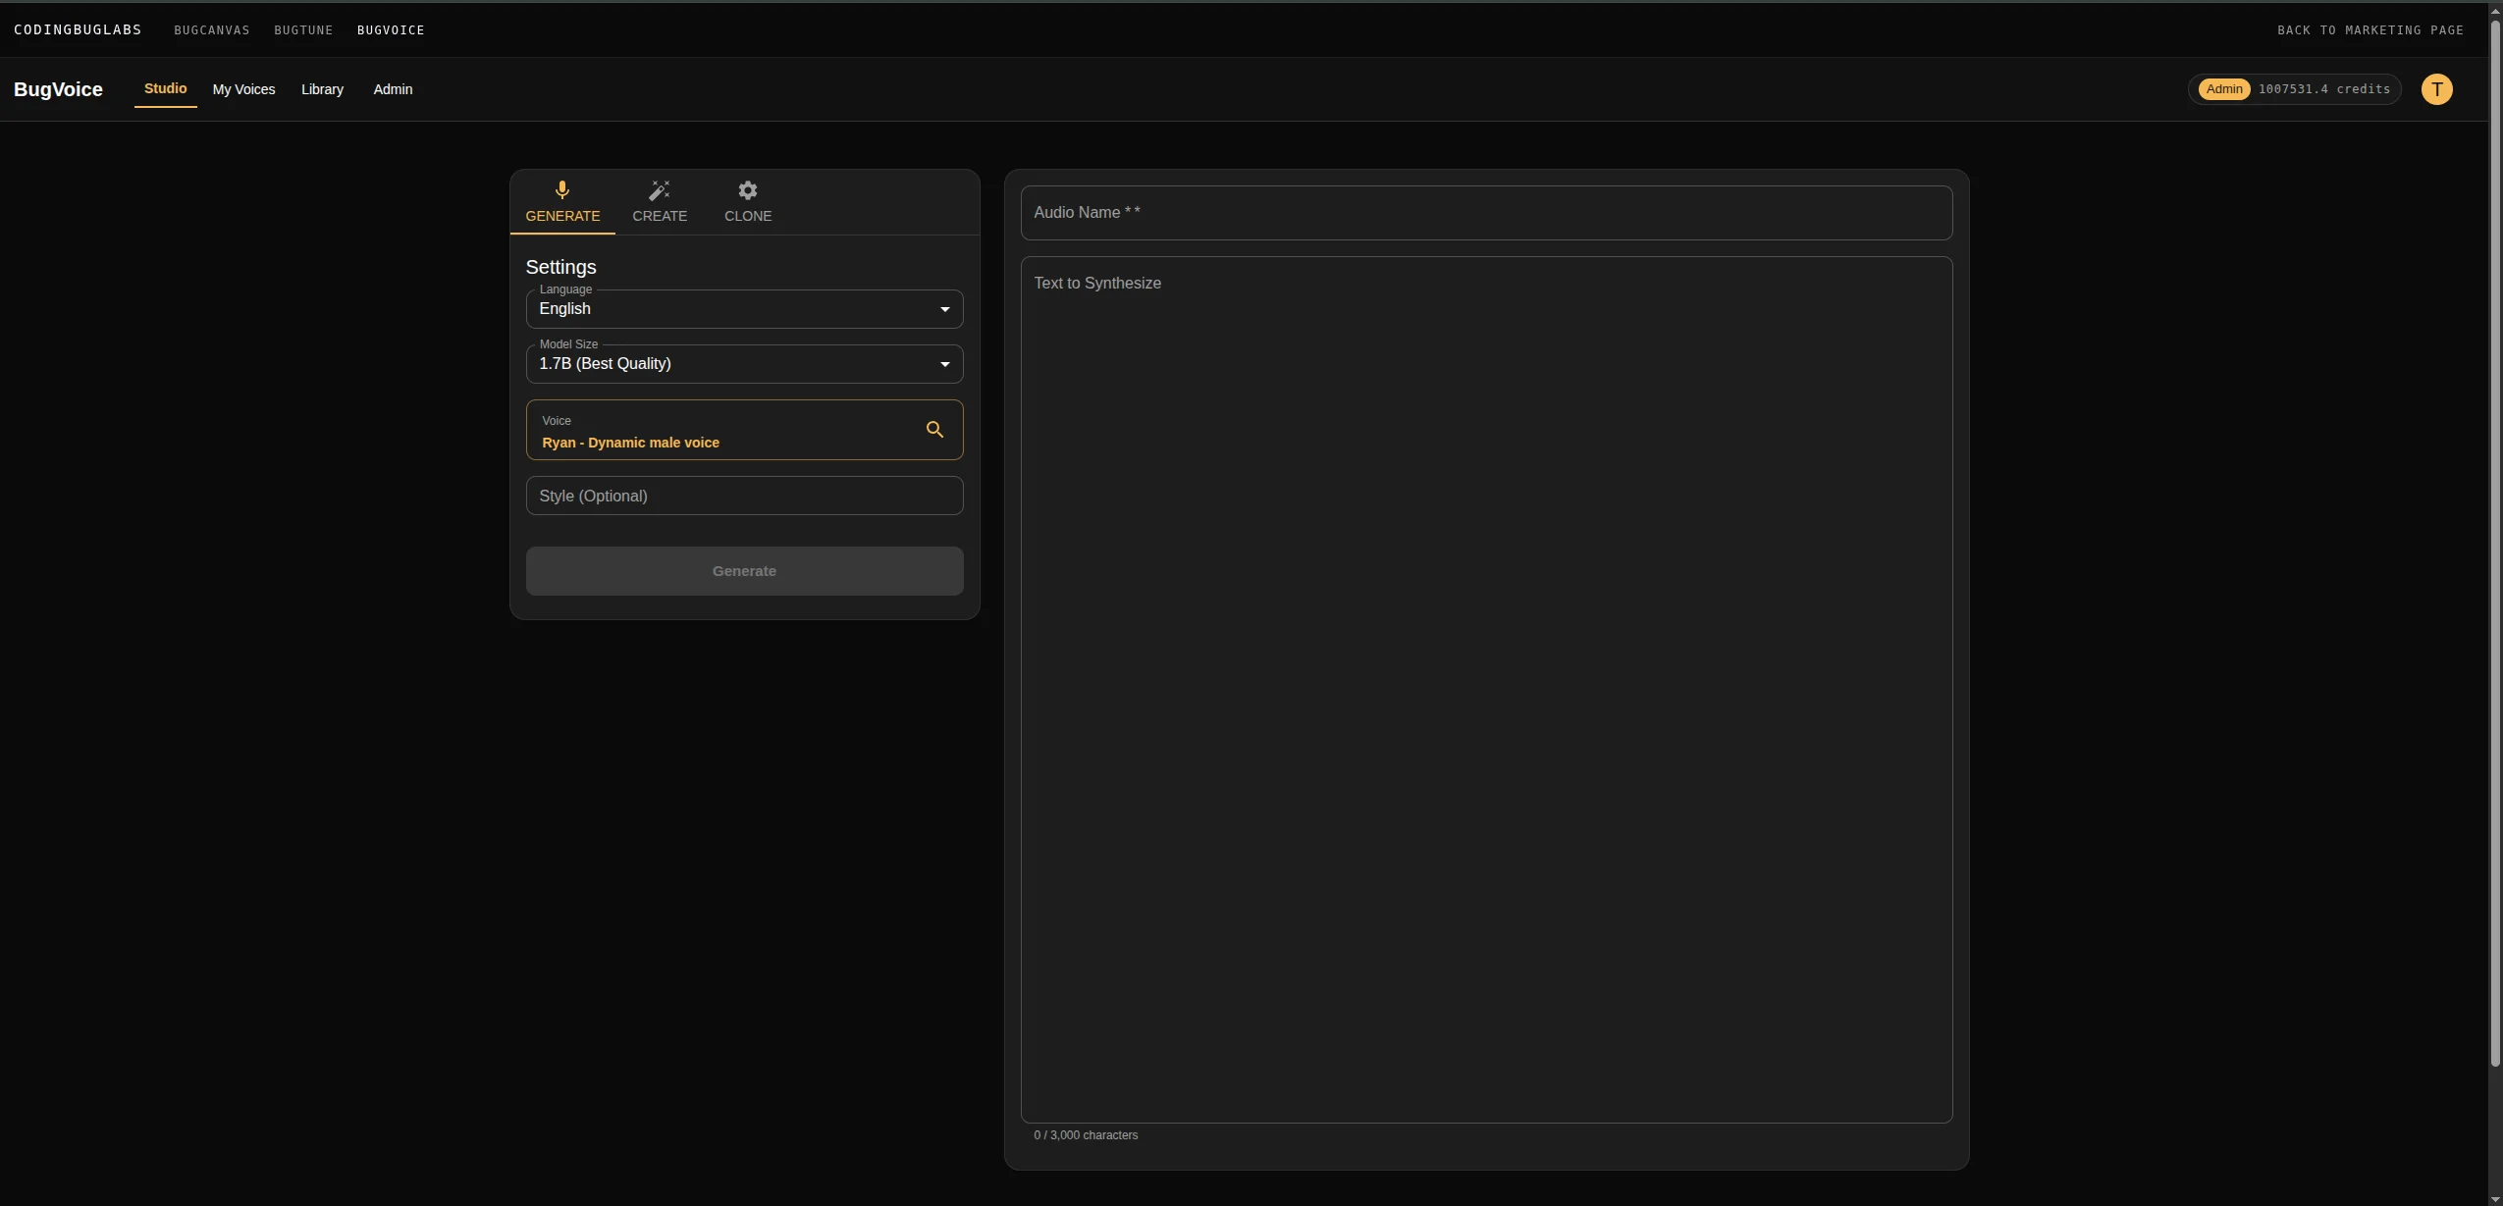Screen dimensions: 2503x1206
Task: Click the scrollbar up arrow
Action: 2493,9
